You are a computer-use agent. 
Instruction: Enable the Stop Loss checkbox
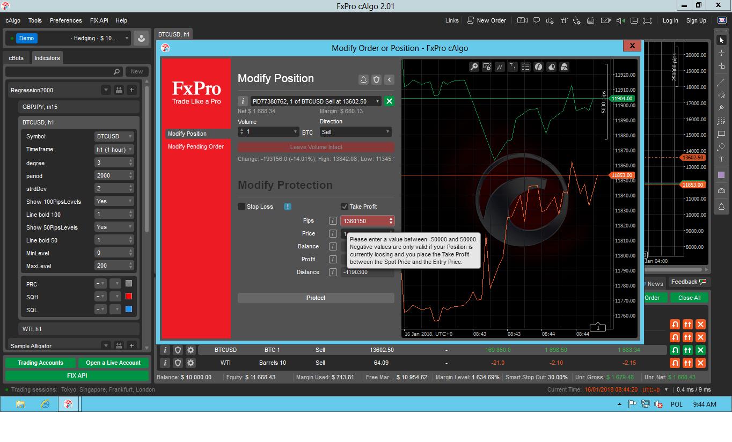[241, 207]
